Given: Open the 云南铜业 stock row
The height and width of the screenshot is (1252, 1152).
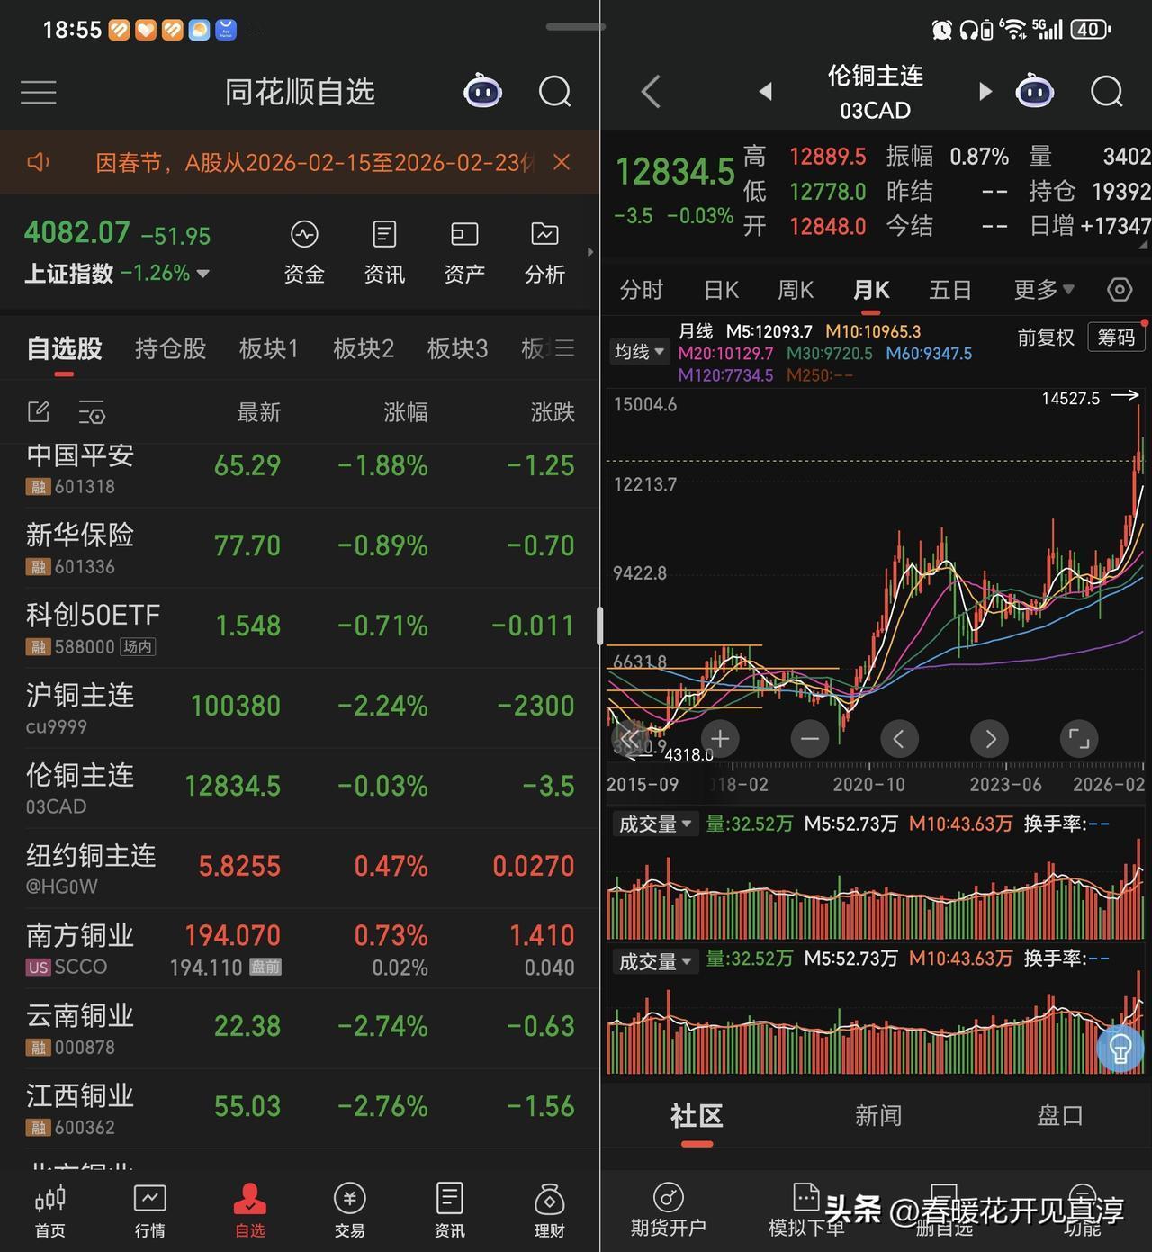Looking at the screenshot, I should (x=300, y=1029).
